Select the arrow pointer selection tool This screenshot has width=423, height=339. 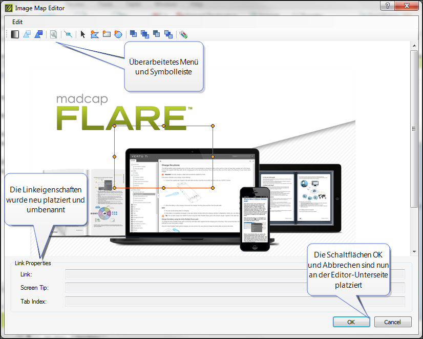83,34
